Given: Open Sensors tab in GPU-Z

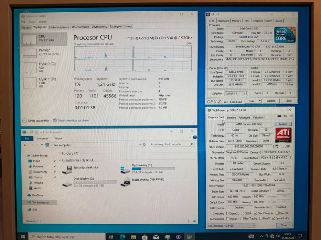Looking at the screenshot, I should 231,118.
